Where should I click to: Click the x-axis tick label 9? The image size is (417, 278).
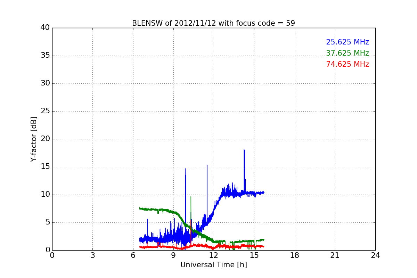[173, 255]
